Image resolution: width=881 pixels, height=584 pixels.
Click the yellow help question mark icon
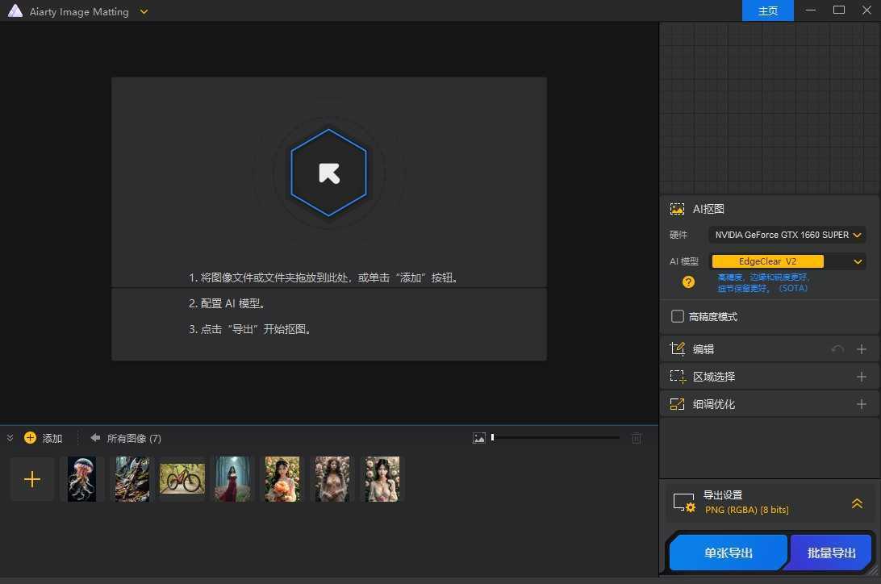pyautogui.click(x=687, y=282)
